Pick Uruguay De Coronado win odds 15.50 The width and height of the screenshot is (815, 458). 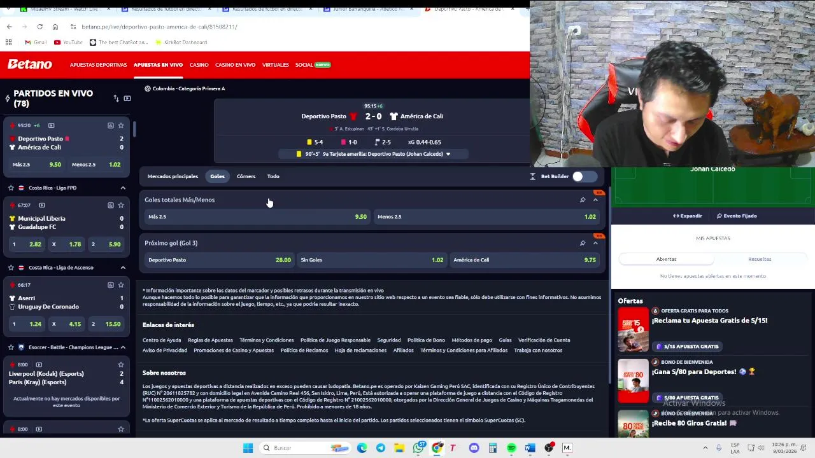(106, 324)
